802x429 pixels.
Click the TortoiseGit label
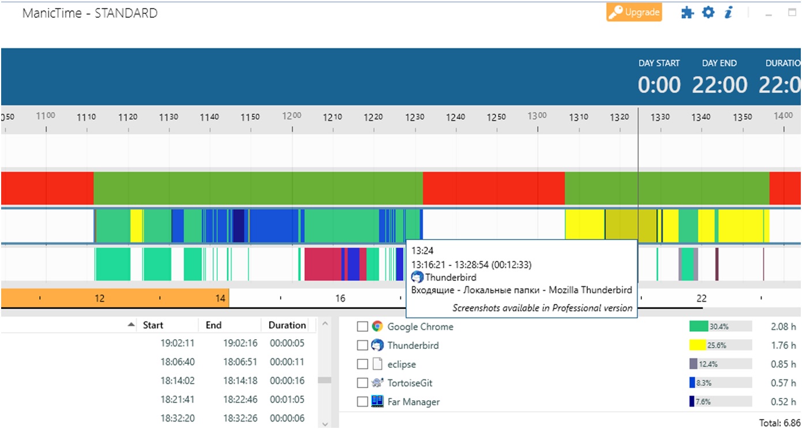tap(411, 383)
